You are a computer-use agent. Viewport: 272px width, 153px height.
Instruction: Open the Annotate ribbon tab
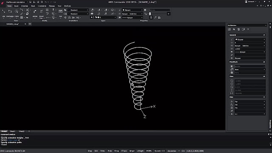coord(25,6)
